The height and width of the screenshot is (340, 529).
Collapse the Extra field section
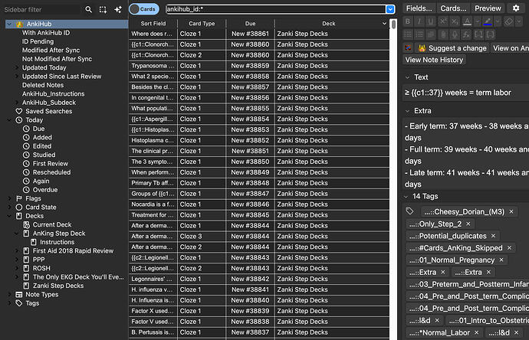click(407, 111)
